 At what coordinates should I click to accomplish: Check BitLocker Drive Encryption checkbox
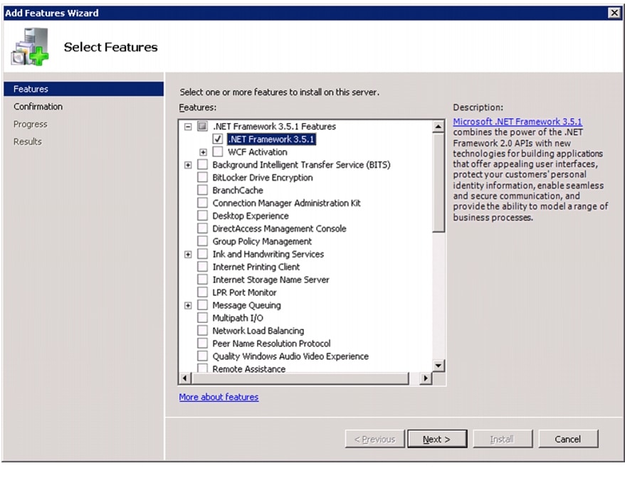pyautogui.click(x=202, y=177)
